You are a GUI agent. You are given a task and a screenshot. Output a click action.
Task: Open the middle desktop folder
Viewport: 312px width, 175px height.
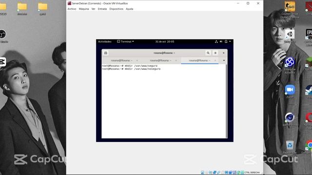[x=22, y=9]
